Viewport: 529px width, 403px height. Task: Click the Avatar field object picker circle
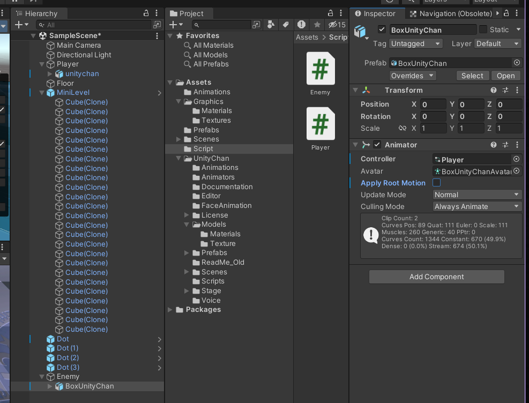[x=516, y=171]
